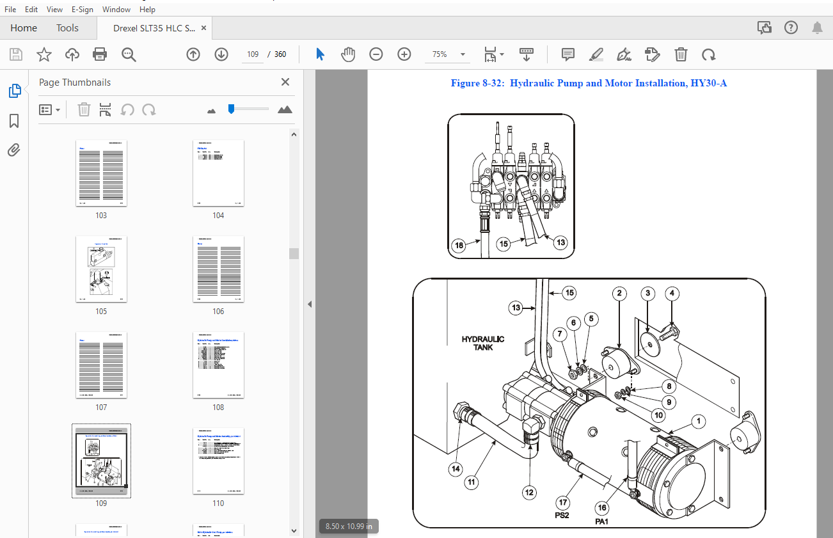The image size is (833, 538).
Task: Select the page 103 thumbnail
Action: tap(101, 173)
